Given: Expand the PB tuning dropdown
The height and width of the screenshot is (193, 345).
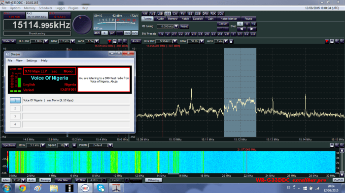Looking at the screenshot, I should tap(176, 27).
